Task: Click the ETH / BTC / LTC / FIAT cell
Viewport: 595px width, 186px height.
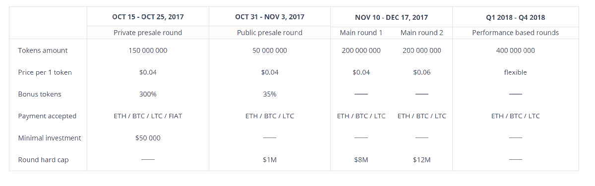Action: click(x=148, y=116)
